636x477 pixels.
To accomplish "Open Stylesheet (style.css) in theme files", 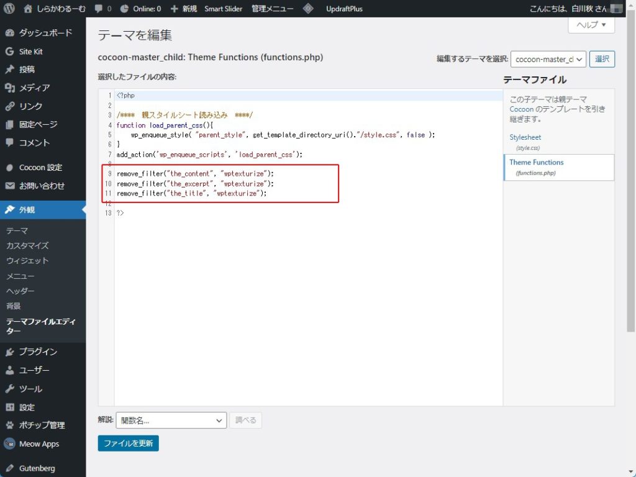I will pyautogui.click(x=525, y=137).
